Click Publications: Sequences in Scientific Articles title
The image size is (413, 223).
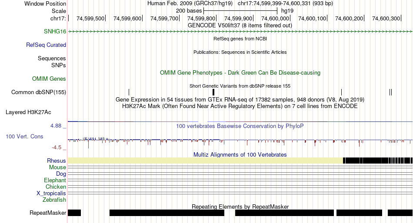tap(240, 52)
